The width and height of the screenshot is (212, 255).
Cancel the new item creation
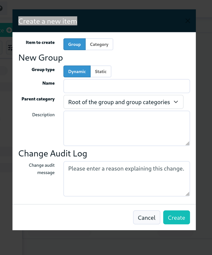[146, 217]
